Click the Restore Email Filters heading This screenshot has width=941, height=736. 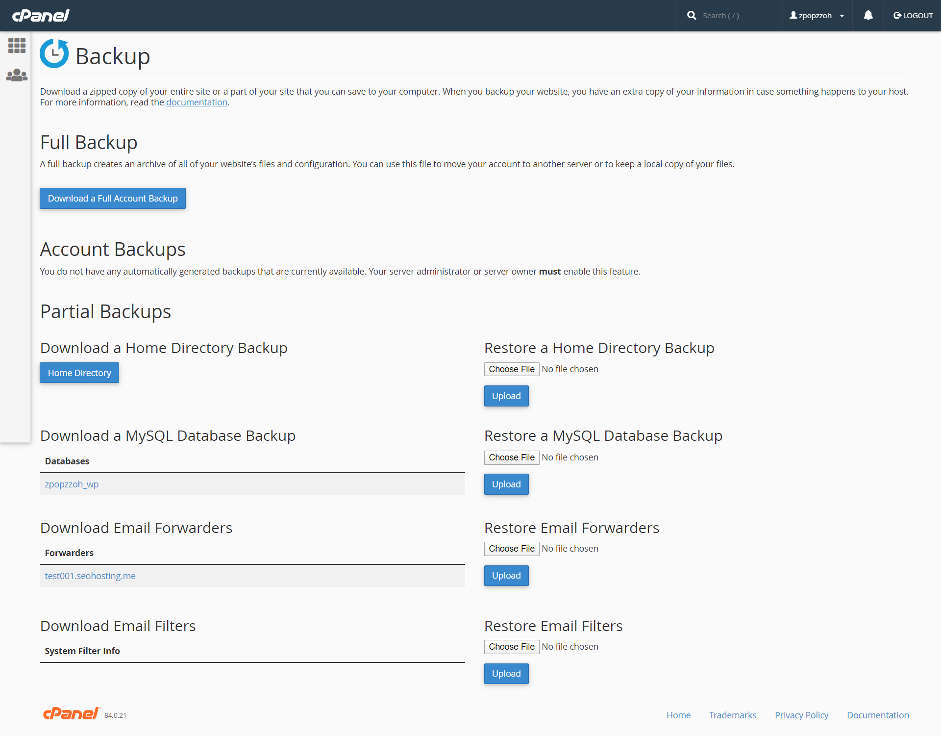(x=553, y=626)
